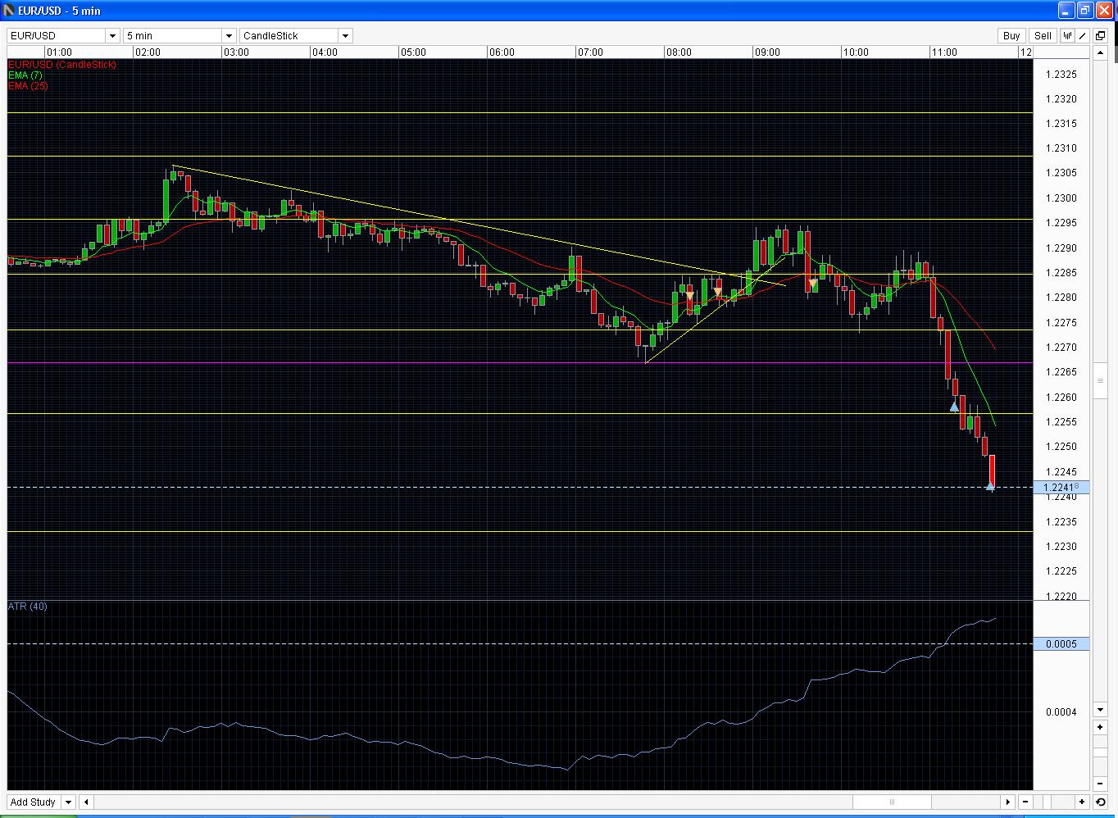1118x818 pixels.
Task: Minimize the EUR/USD chart window
Action: [1066, 10]
